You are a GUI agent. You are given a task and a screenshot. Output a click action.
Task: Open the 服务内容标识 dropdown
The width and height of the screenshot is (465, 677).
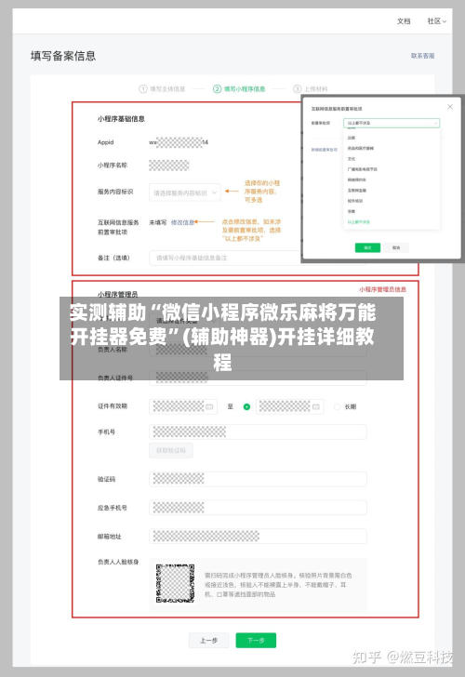[185, 192]
